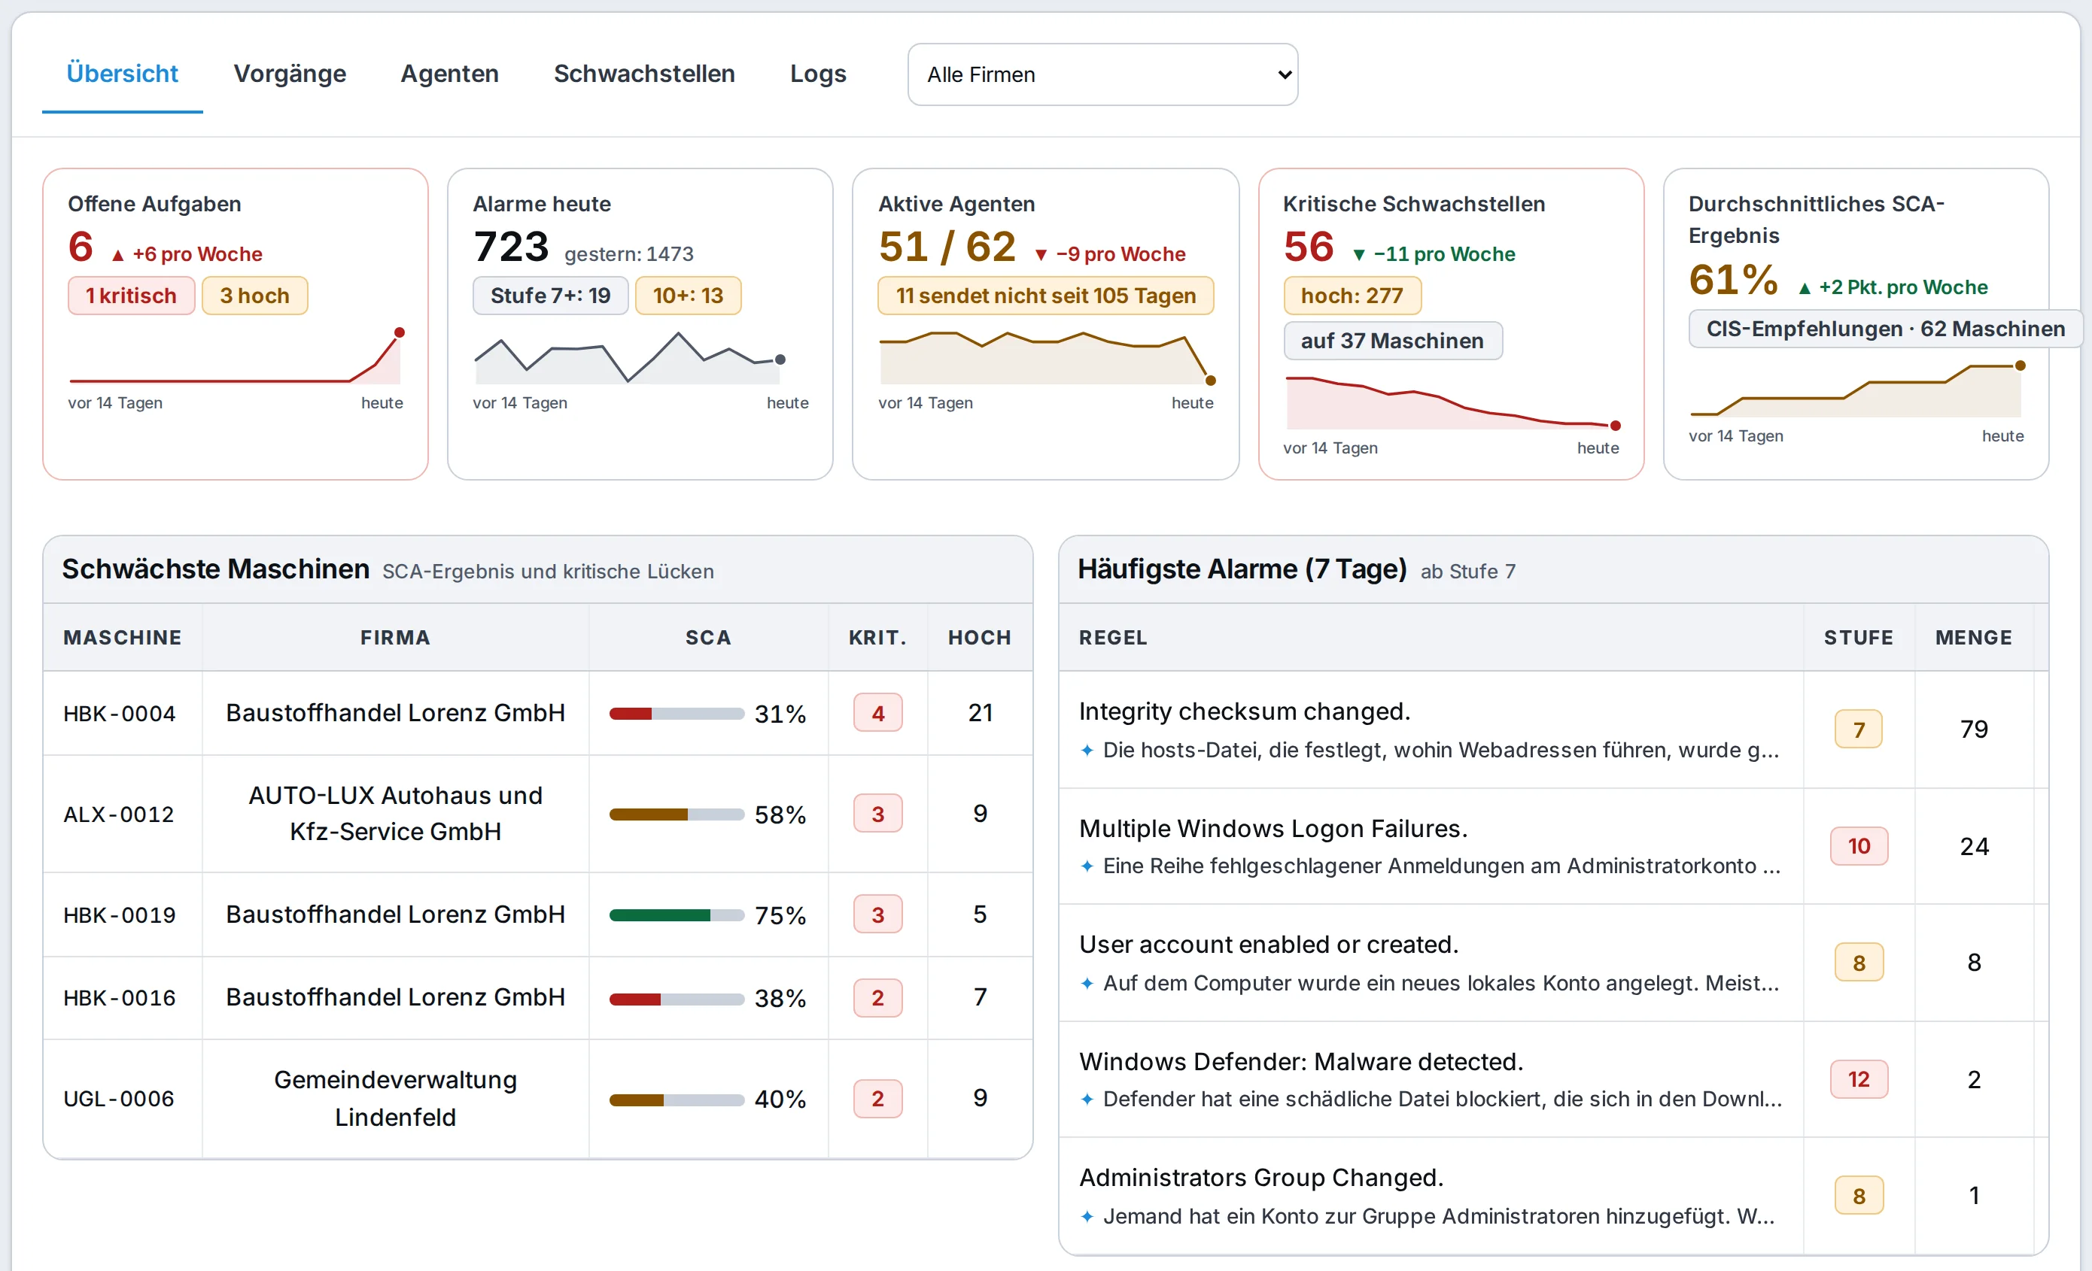Click the auf 37 Maschinen badge
The width and height of the screenshot is (2092, 1271).
(1392, 341)
